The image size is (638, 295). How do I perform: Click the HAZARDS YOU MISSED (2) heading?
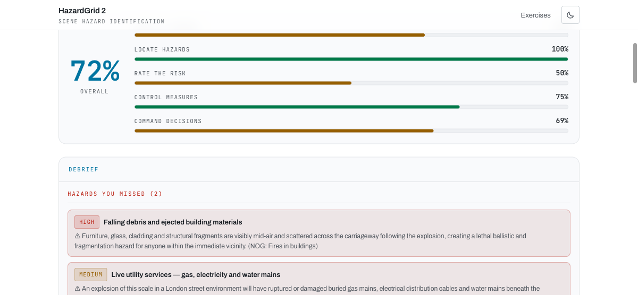click(115, 194)
